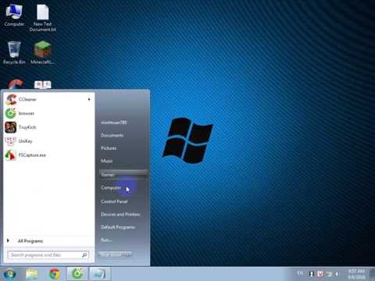Launch the green browser entry in Start menu
This screenshot has height=281, width=375.
48,113
